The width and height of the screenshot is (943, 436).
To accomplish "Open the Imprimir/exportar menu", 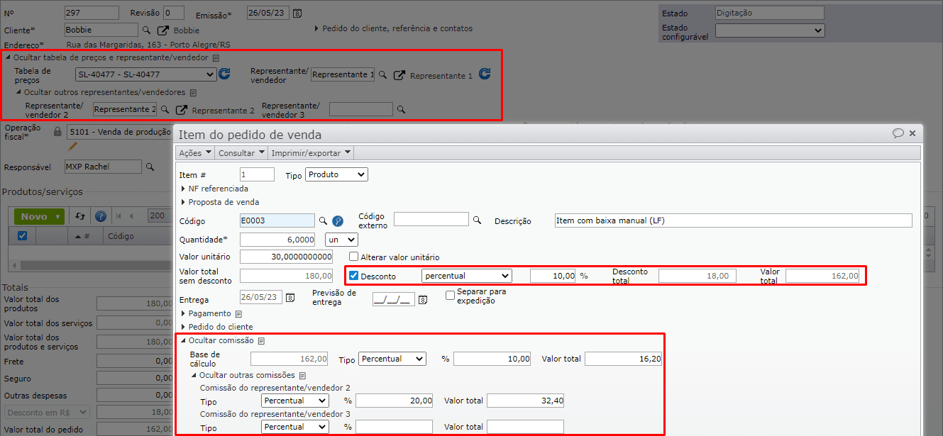I will pyautogui.click(x=311, y=152).
